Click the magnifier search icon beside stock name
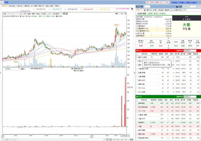This screenshot has height=141, width=201. click(x=1, y=2)
